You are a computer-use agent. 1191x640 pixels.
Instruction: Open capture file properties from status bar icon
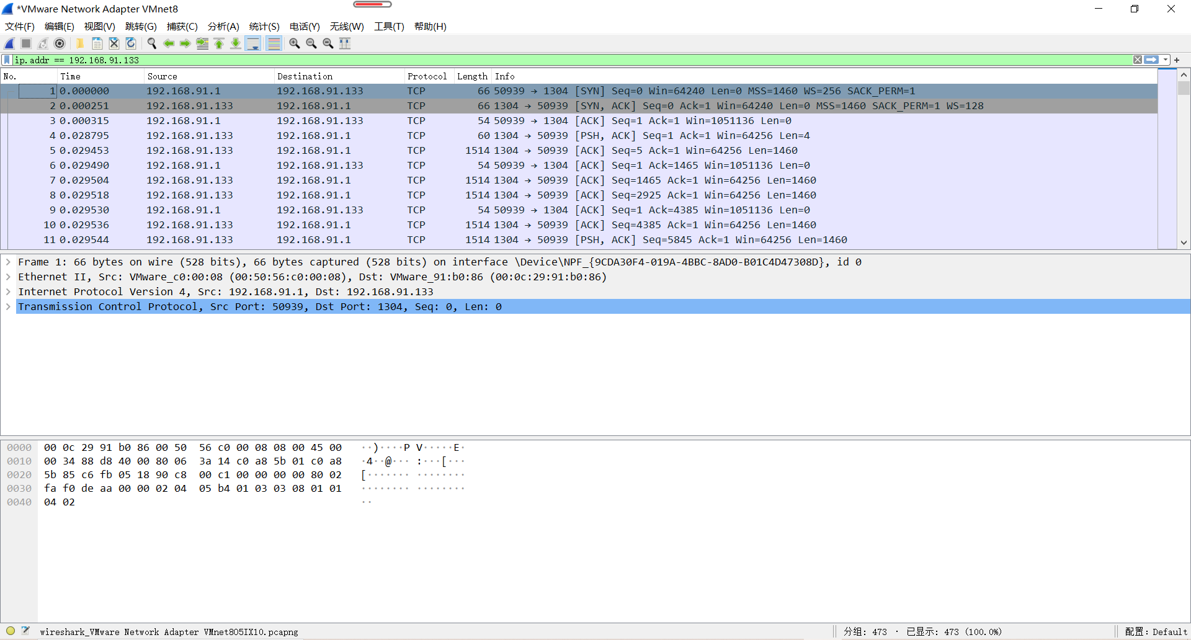tap(25, 631)
